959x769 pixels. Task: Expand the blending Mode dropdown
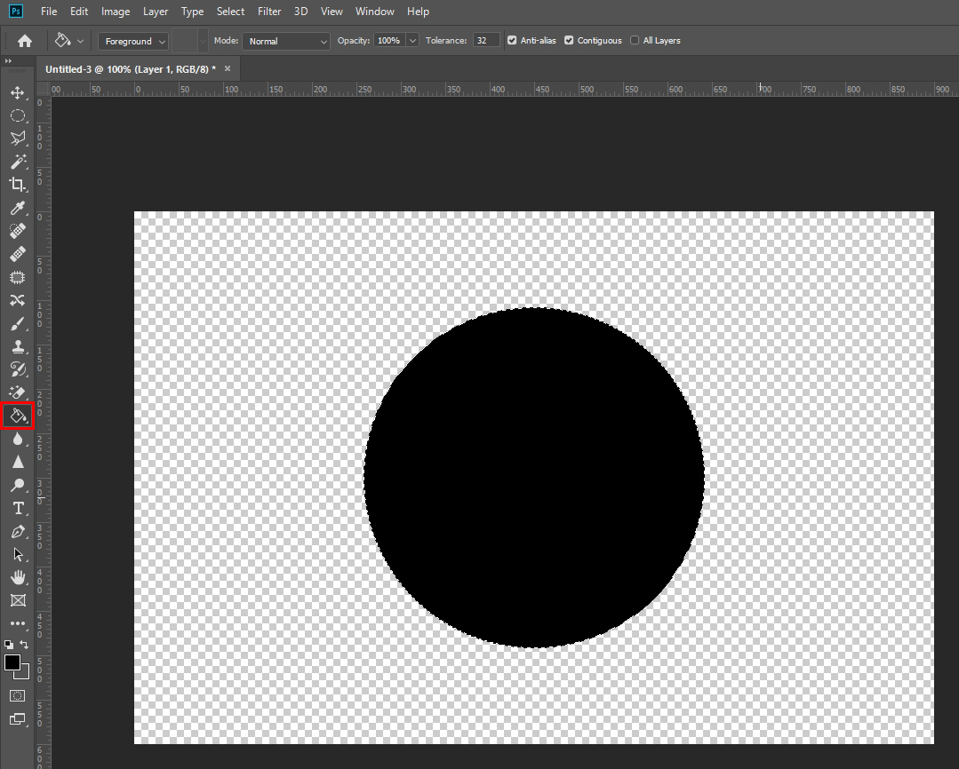tap(285, 42)
